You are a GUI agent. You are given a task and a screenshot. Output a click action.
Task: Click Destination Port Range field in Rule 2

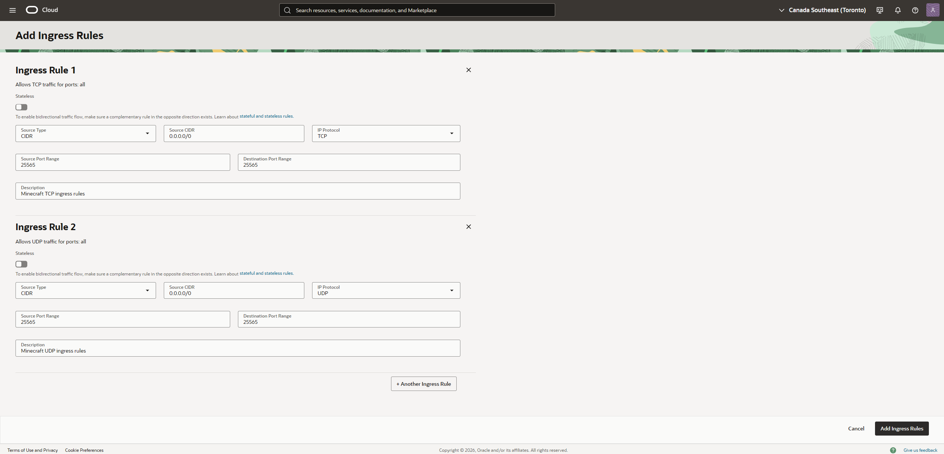click(x=349, y=319)
